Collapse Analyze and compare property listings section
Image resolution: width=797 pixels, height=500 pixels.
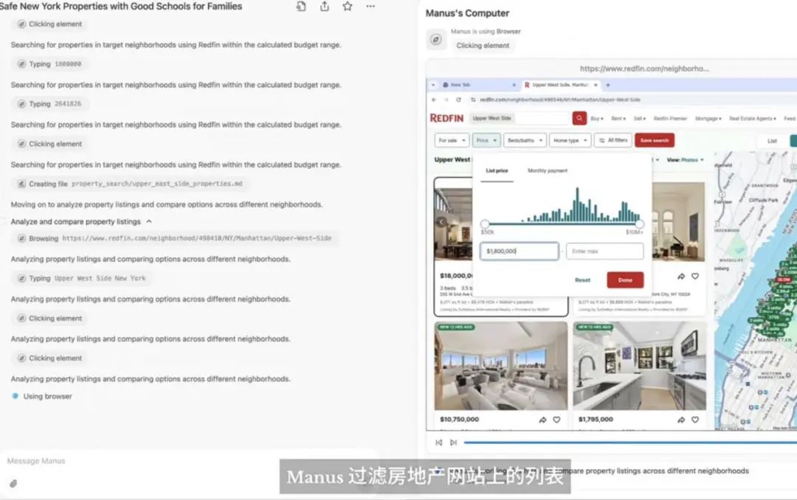click(x=149, y=221)
